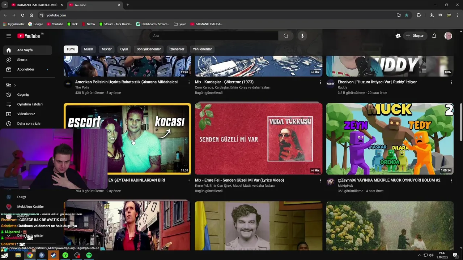Open Steam from taskbar
Screen dimensions: 463x260
point(54,255)
